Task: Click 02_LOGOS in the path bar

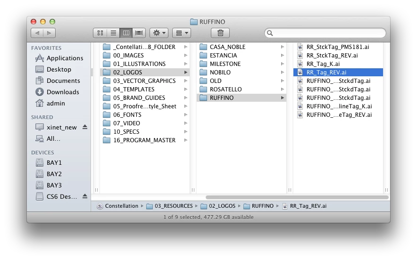Action: pyautogui.click(x=218, y=206)
